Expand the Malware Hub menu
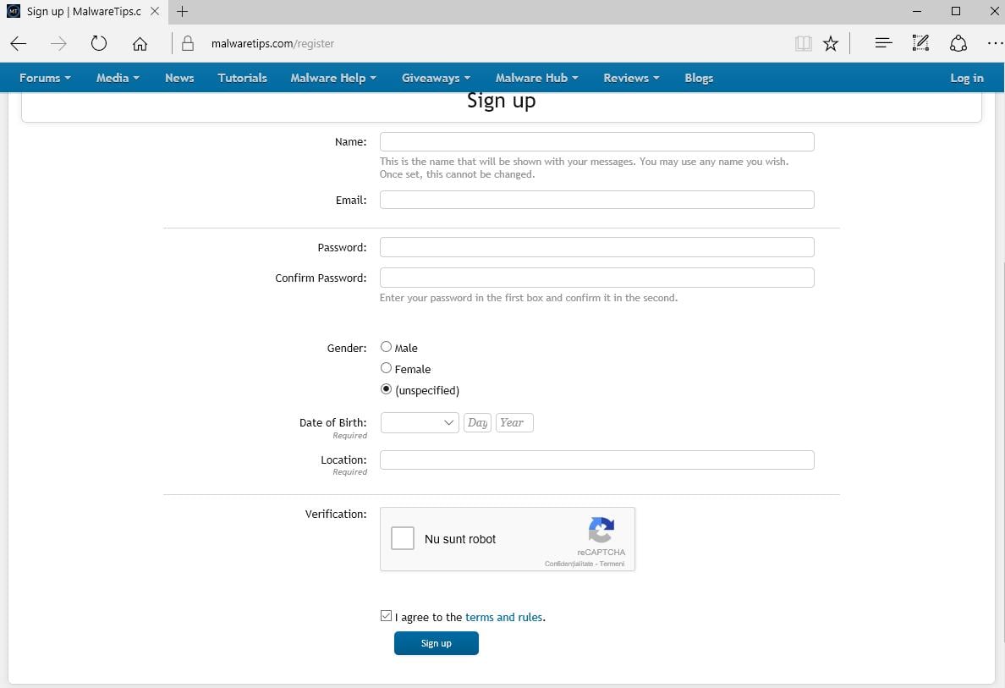The height and width of the screenshot is (688, 1005). (536, 78)
